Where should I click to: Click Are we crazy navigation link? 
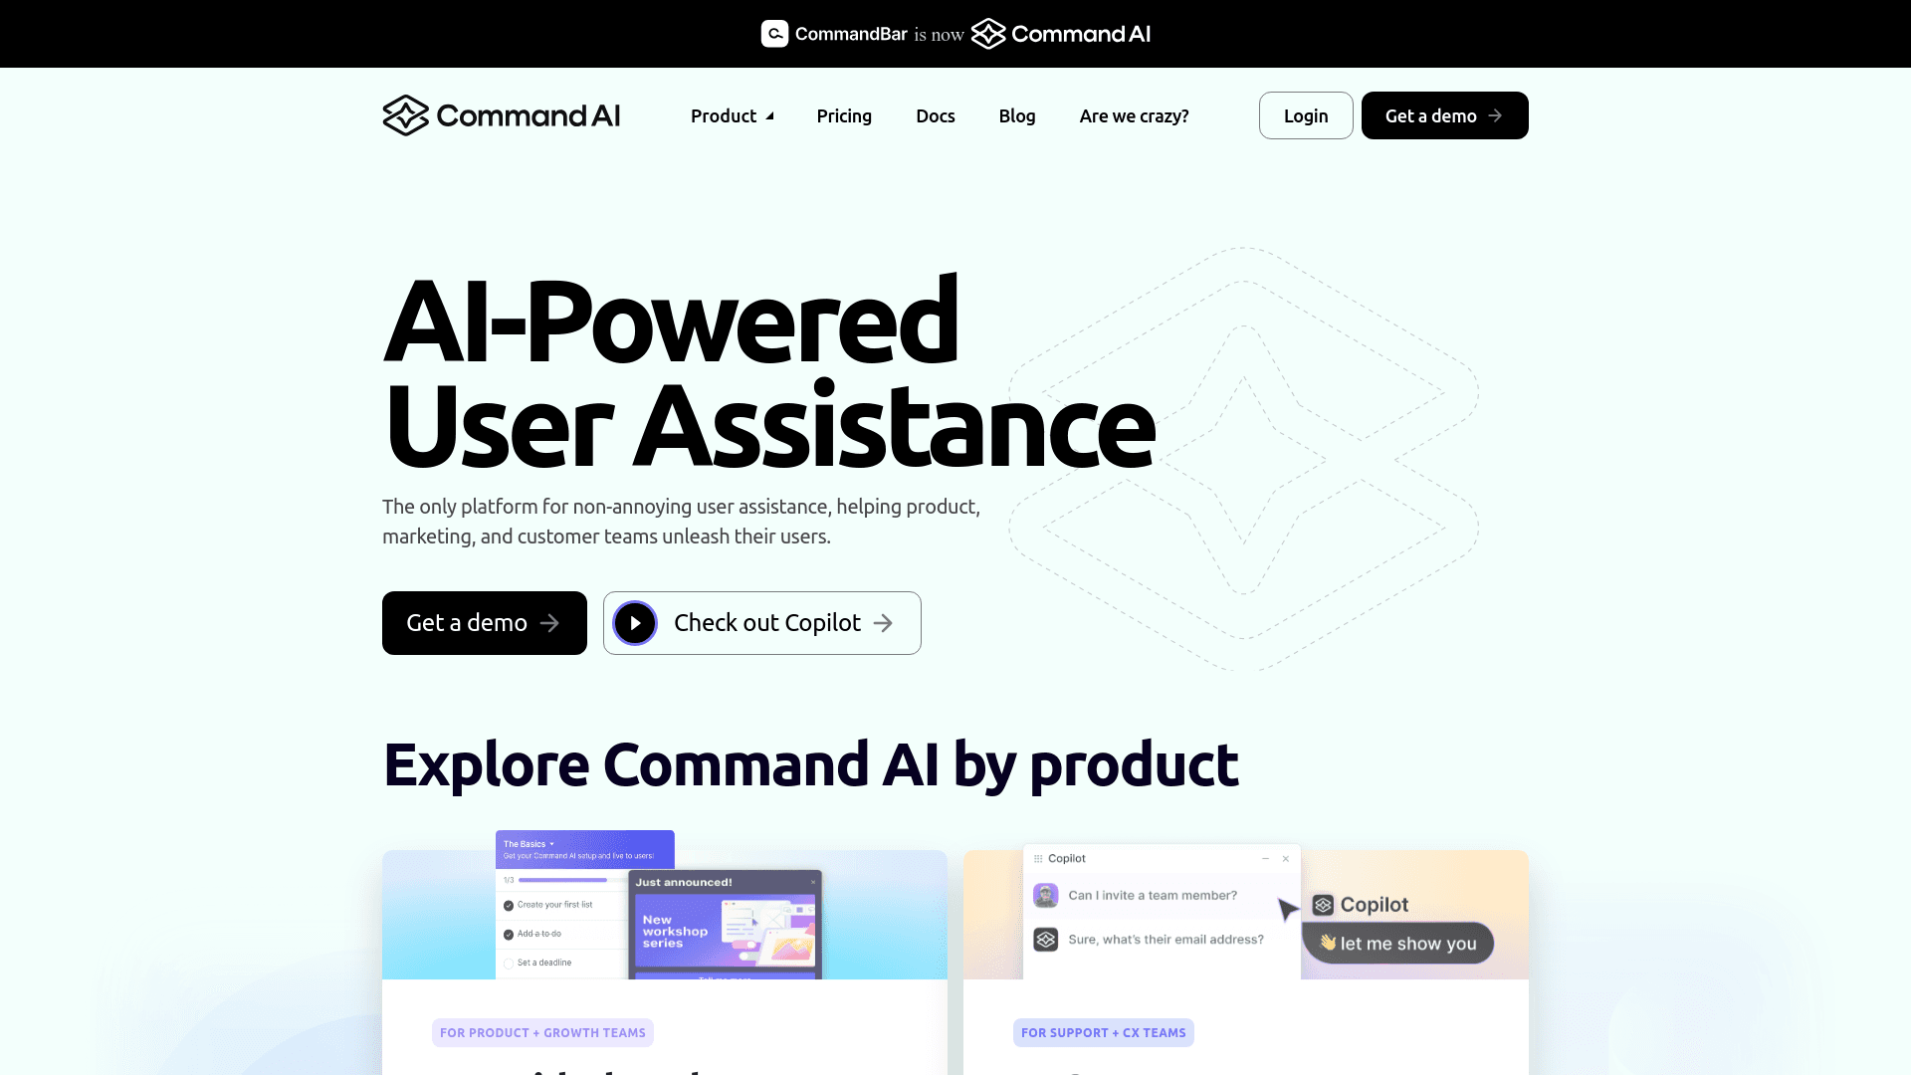pos(1134,115)
